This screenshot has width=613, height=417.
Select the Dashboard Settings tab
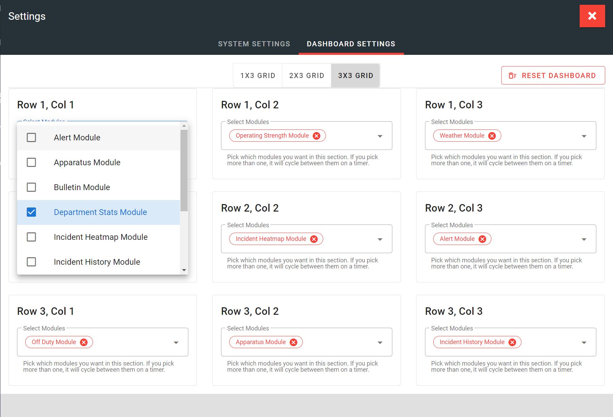click(351, 44)
